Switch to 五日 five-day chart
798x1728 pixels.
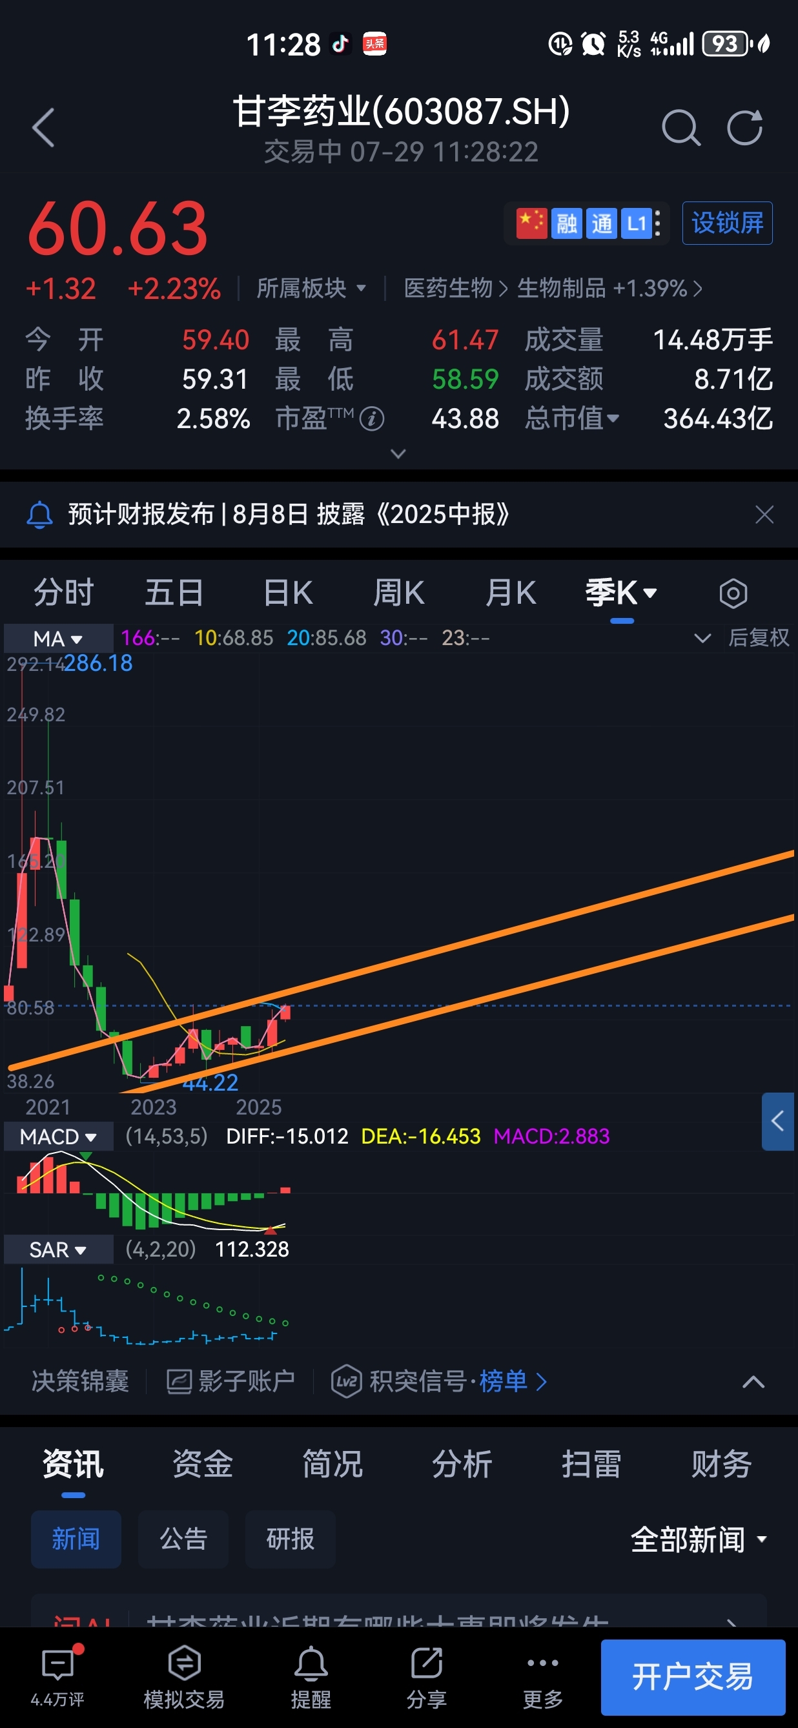[x=174, y=593]
